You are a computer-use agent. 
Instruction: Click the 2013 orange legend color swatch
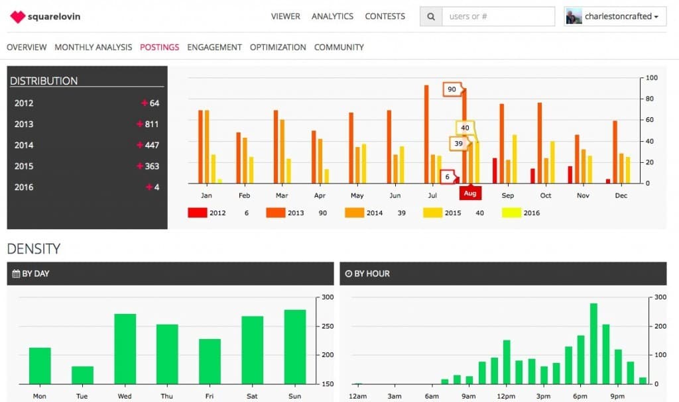(276, 213)
